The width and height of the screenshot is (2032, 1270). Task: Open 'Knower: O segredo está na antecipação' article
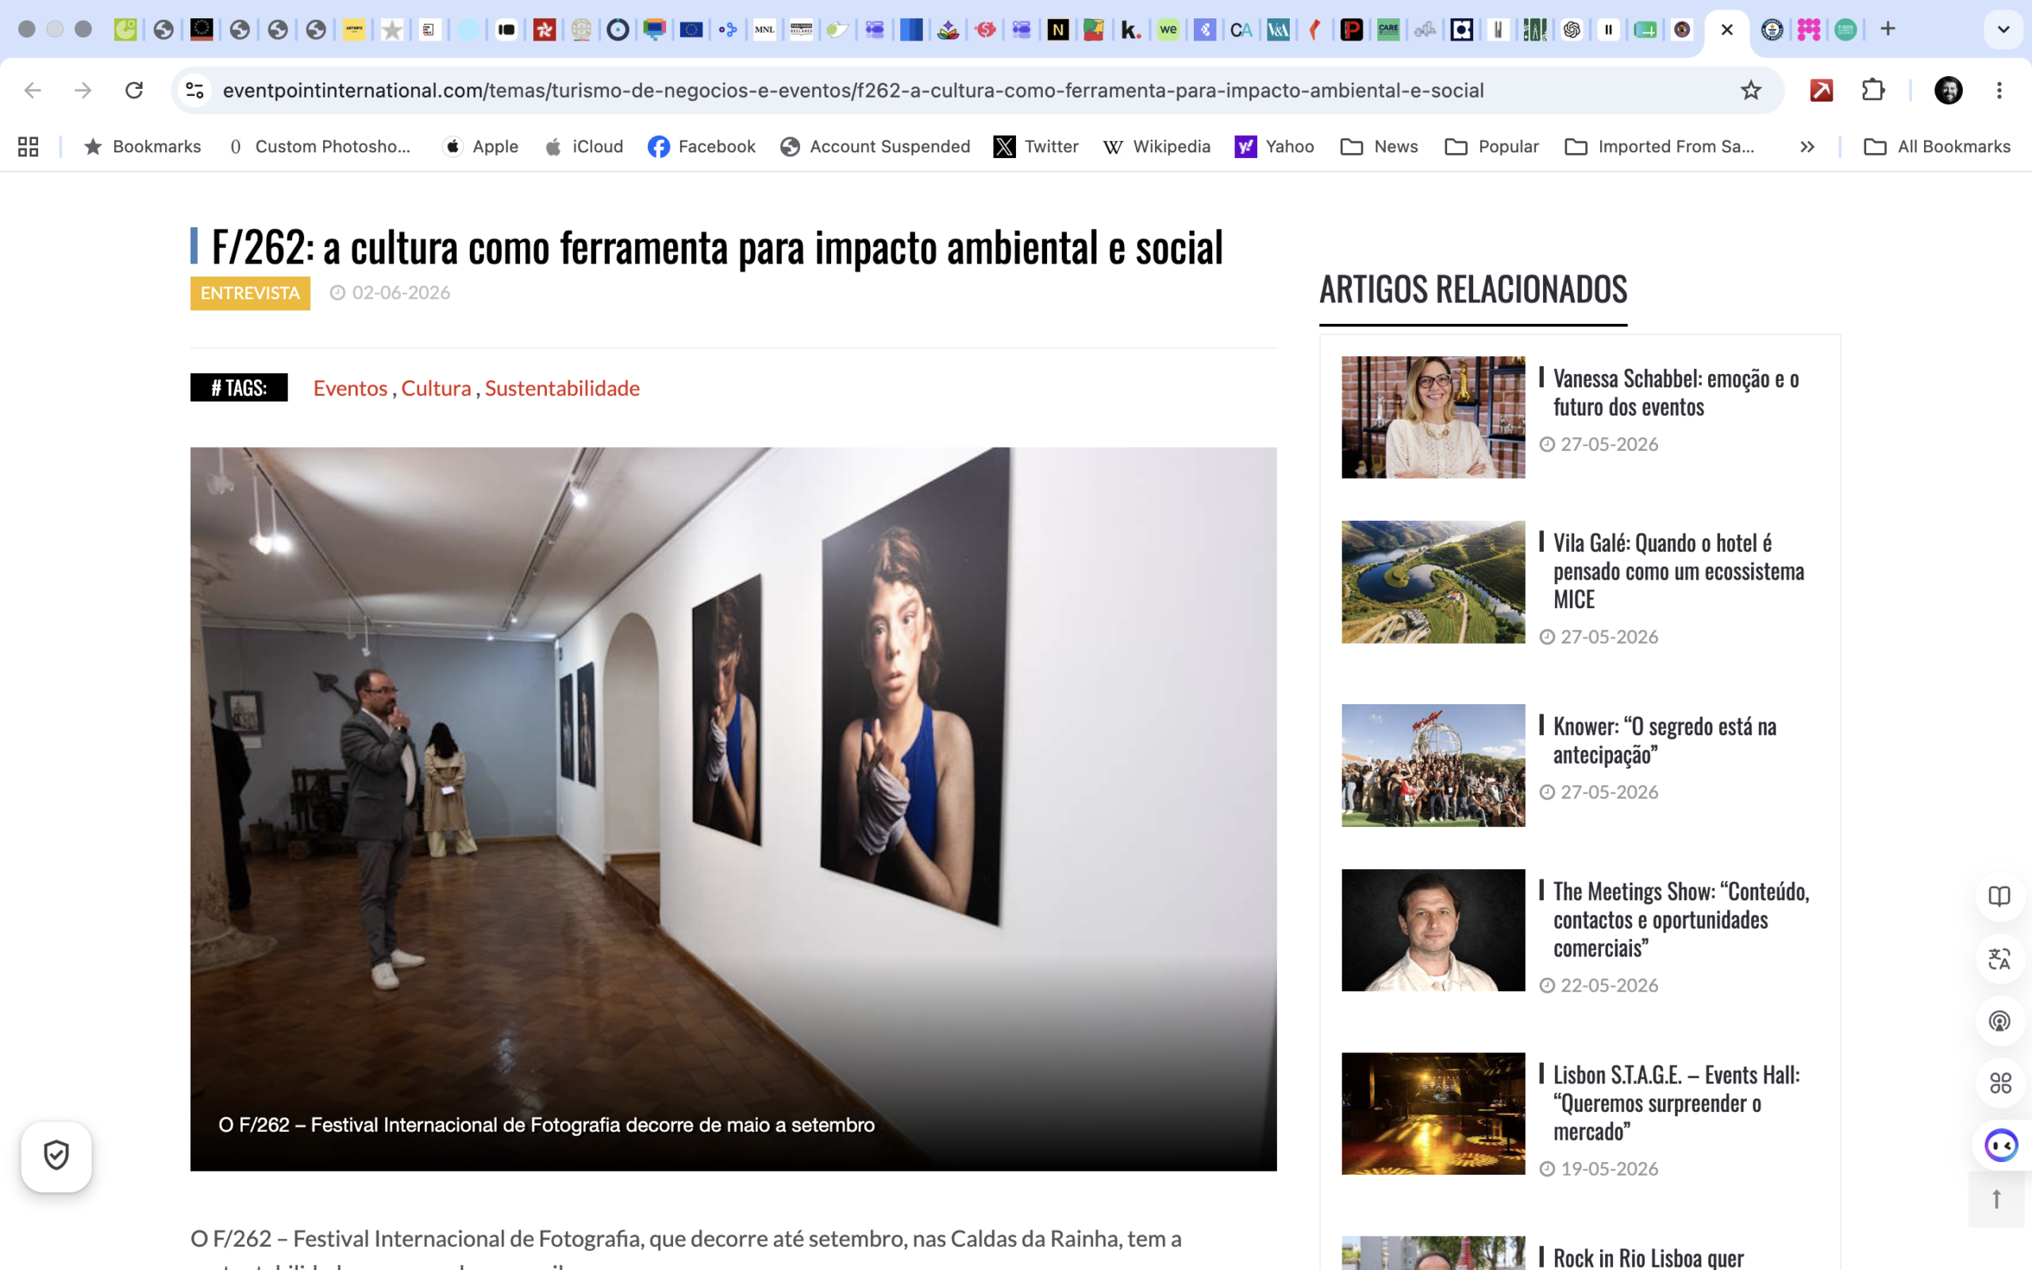pos(1665,740)
